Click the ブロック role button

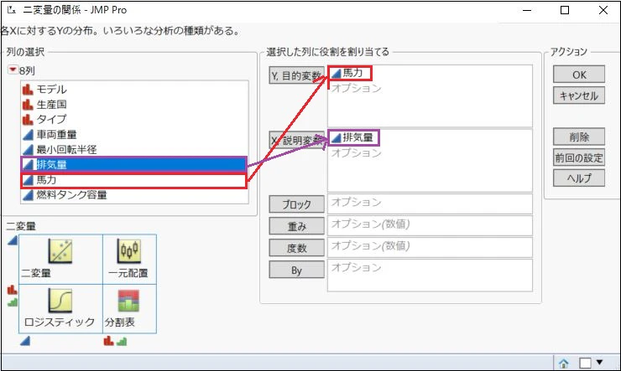click(x=296, y=204)
